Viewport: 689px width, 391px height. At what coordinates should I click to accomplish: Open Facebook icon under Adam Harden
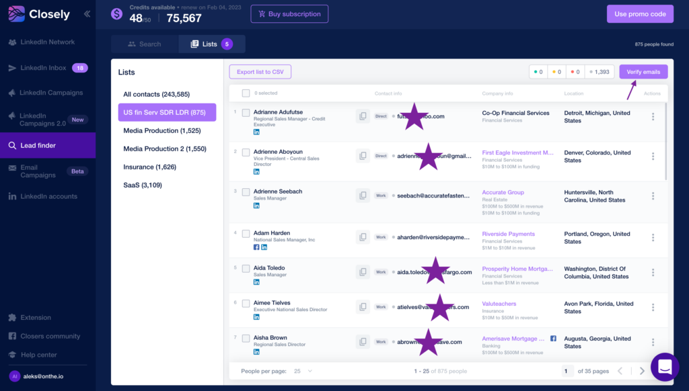coord(256,247)
